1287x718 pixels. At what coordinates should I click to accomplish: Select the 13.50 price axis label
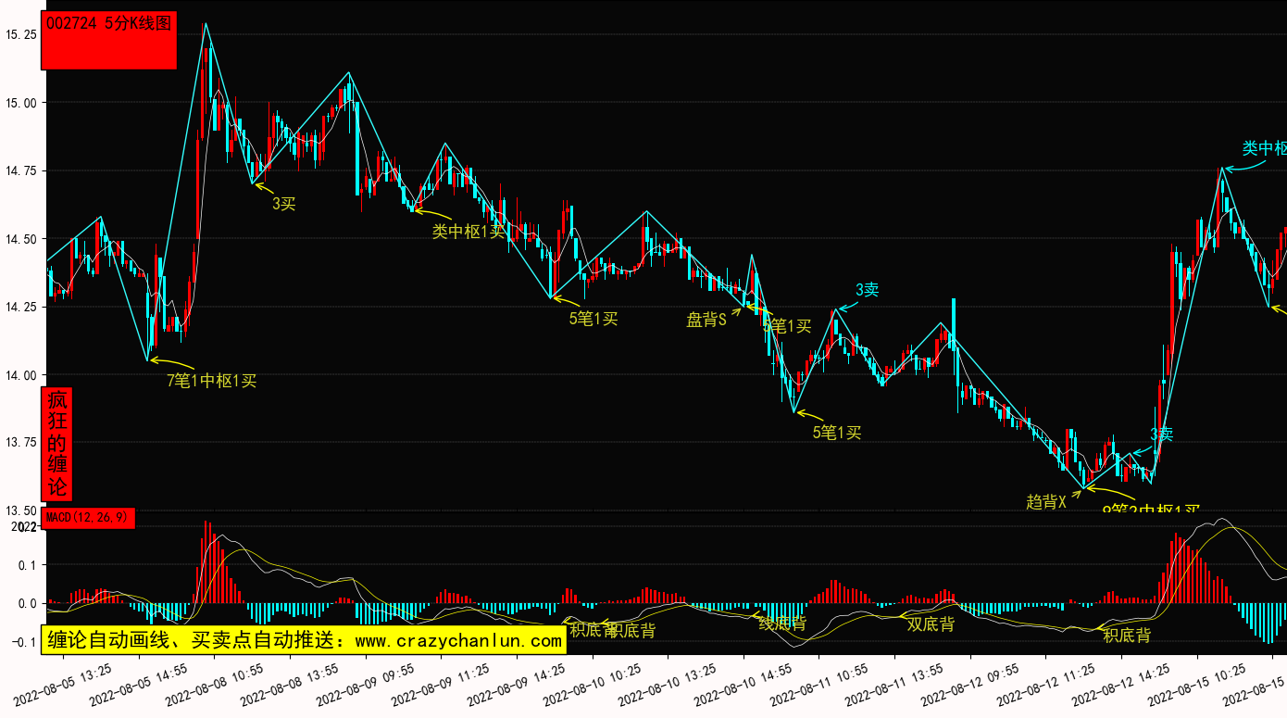click(x=20, y=510)
